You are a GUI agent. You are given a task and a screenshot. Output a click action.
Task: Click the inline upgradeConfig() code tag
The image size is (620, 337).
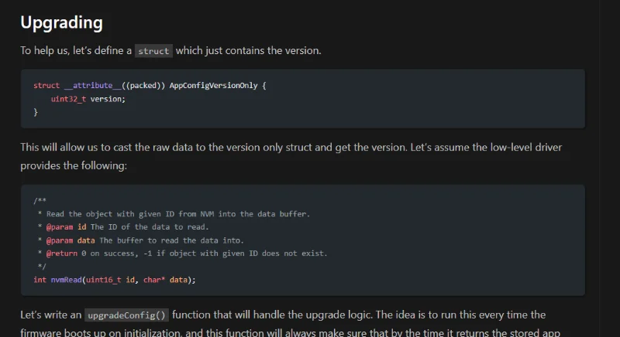(127, 315)
